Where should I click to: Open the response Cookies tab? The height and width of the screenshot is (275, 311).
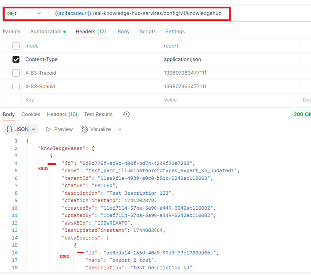(x=31, y=114)
